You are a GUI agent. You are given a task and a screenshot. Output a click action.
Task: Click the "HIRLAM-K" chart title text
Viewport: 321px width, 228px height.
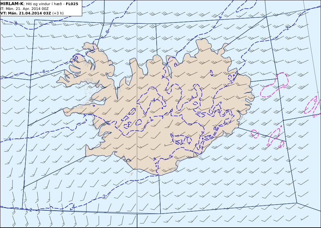(12, 4)
